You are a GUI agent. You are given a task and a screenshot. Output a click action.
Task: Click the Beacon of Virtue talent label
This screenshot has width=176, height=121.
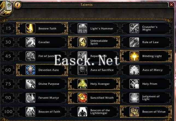click(154, 111)
